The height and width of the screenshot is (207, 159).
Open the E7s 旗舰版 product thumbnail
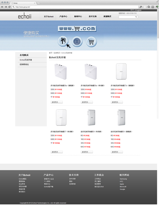[x=121, y=71]
